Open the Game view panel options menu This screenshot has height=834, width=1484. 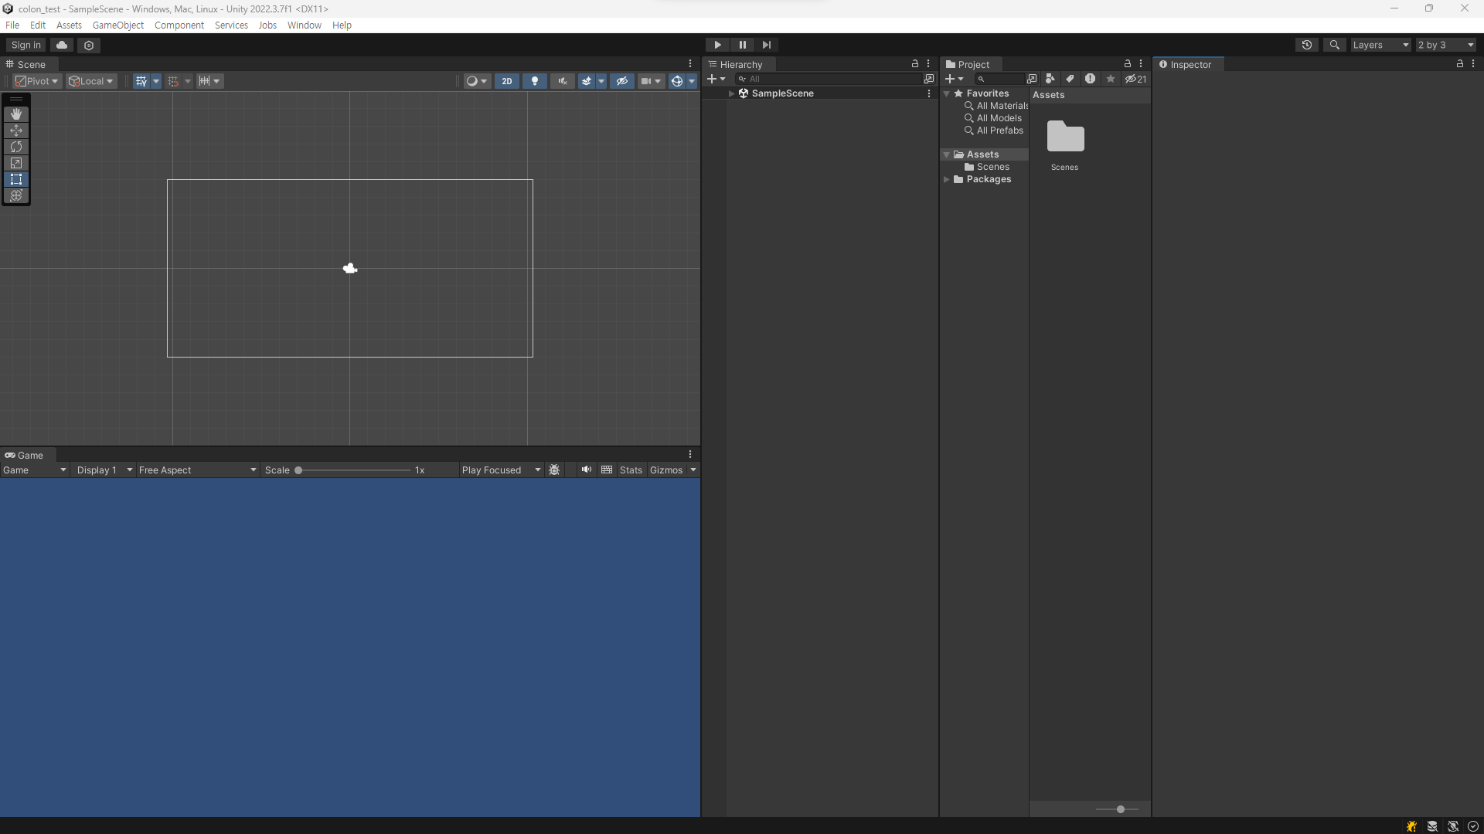point(690,455)
